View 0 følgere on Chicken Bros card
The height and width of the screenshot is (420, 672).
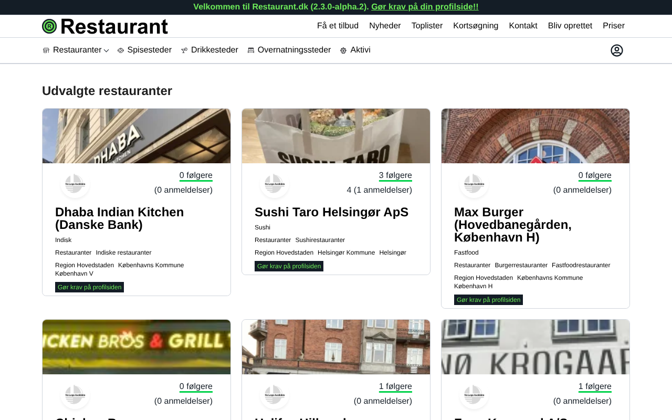click(x=196, y=387)
